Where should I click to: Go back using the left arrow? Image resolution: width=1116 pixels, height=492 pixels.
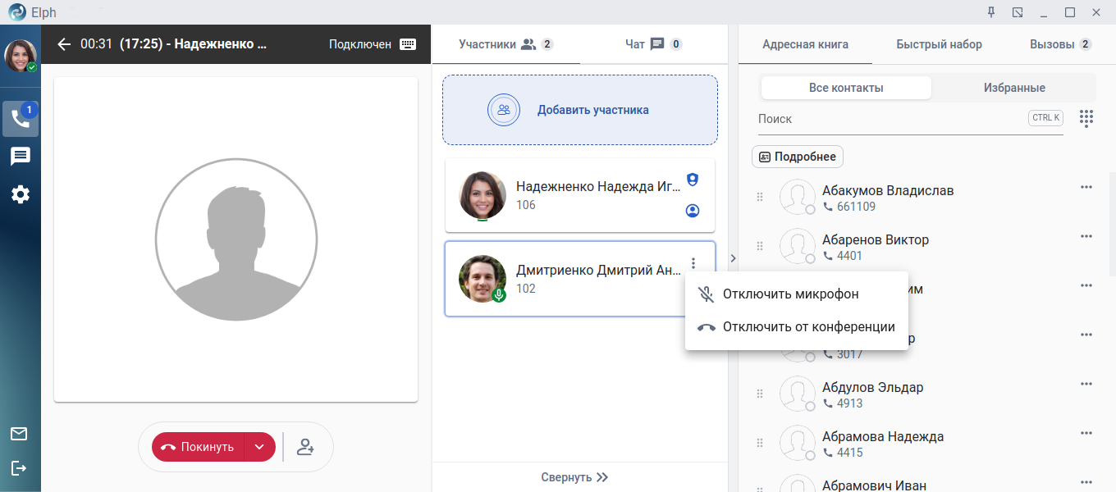tap(64, 44)
